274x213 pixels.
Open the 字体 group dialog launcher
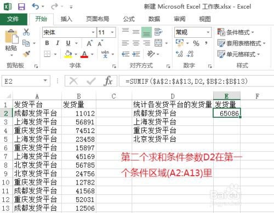coord(114,66)
